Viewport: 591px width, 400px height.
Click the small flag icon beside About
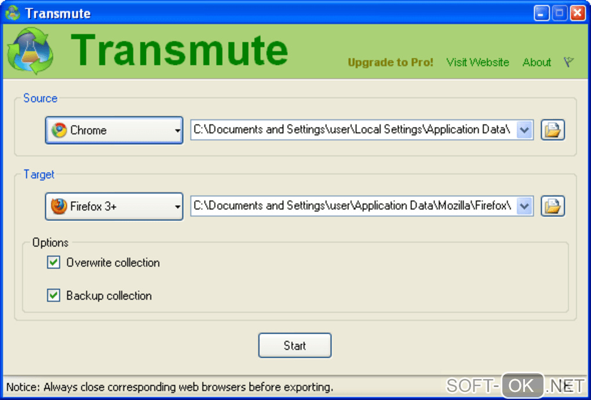click(x=568, y=62)
